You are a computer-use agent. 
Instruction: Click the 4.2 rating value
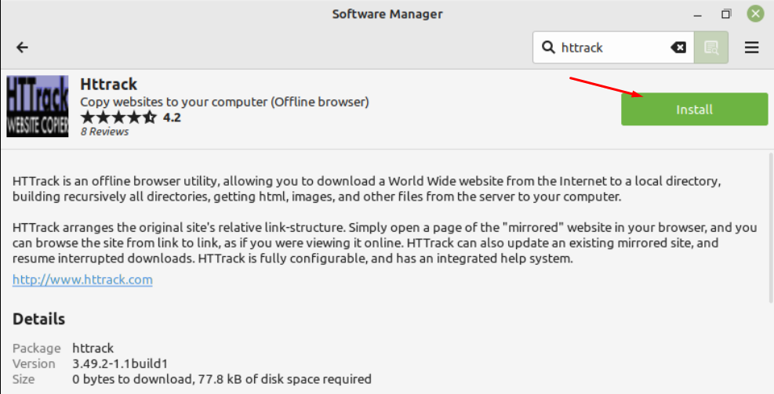coord(172,117)
